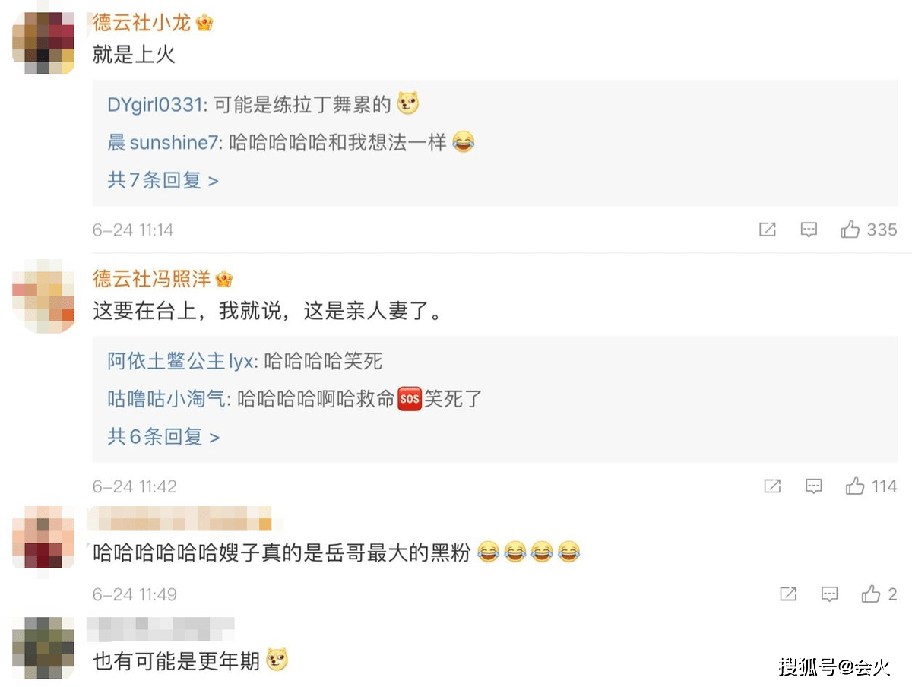
Task: Reply to 德云社小龙's comment via chat icon
Action: point(809,230)
